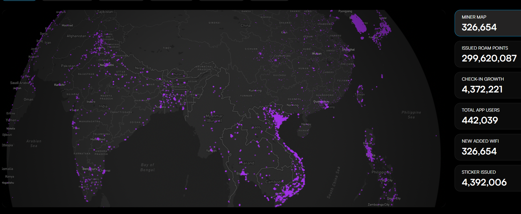Choose the Sticker Issued card
Screen dimensions: 521x214
tap(487, 178)
